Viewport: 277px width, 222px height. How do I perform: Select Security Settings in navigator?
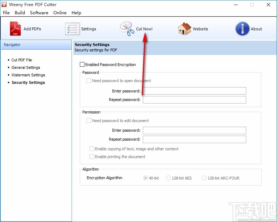[x=28, y=82]
